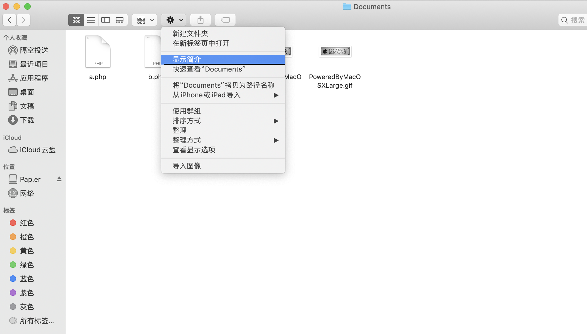Select the a.php file thumbnail
Screen dimensions: 587x334
(98, 52)
